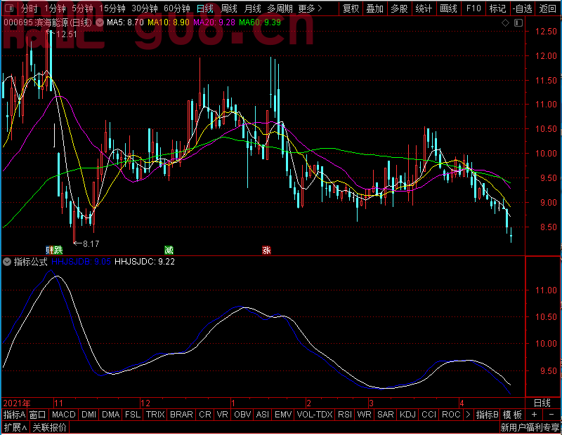Image resolution: width=562 pixels, height=435 pixels.
Task: Open the 多周期 multi-period view
Action: point(280,8)
